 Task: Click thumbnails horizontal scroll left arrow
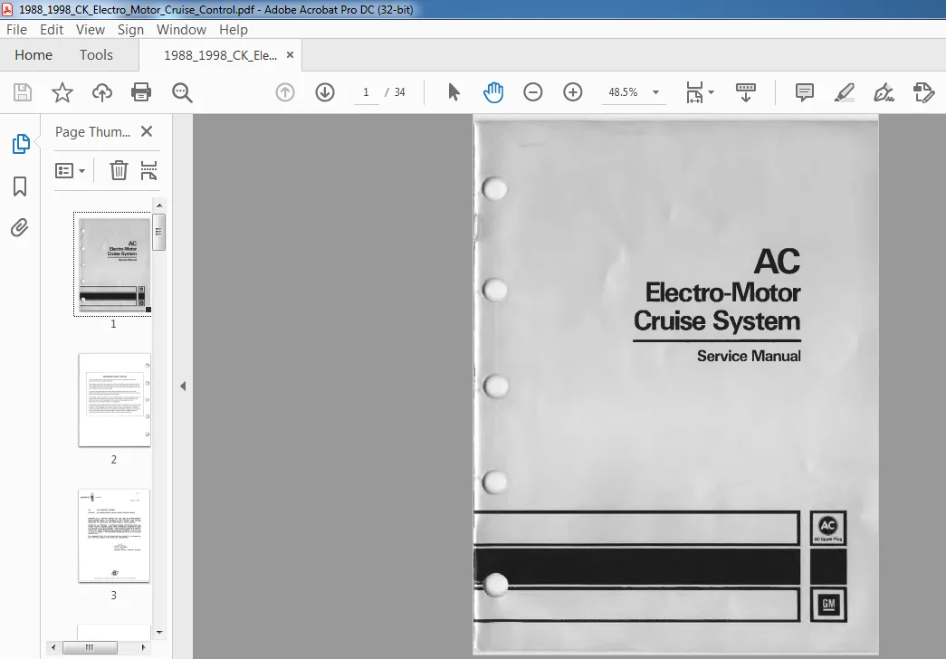(x=53, y=647)
